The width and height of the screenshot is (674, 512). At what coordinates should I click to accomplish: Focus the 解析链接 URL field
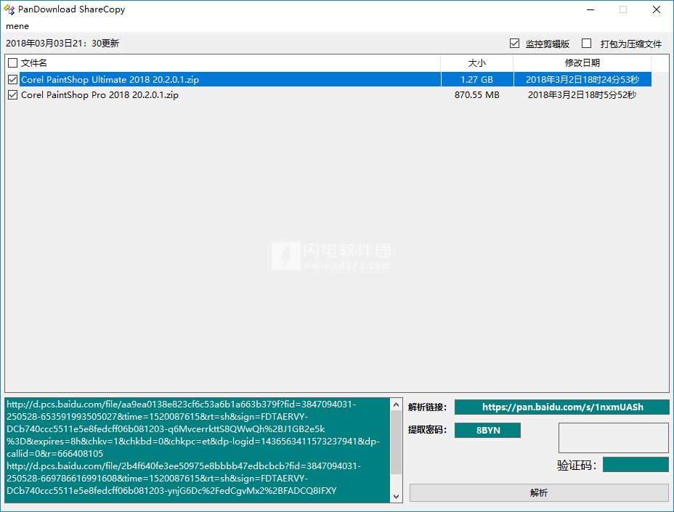(562, 407)
